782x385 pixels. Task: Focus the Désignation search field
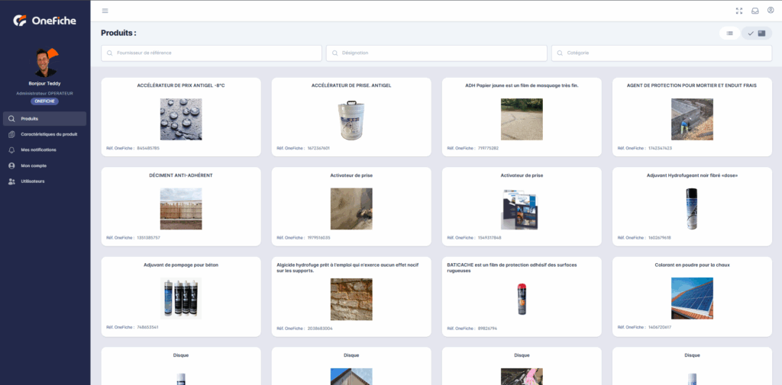tap(436, 53)
